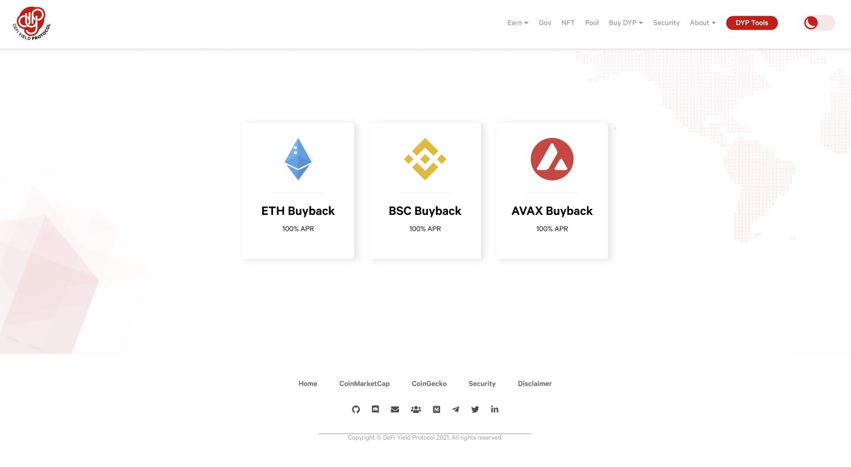This screenshot has width=851, height=467.
Task: Click the copyright DeFi Yield Protocol 2021 text
Action: tap(425, 437)
